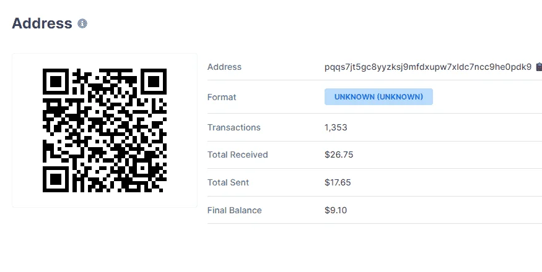Click the address QR code image

point(105,130)
